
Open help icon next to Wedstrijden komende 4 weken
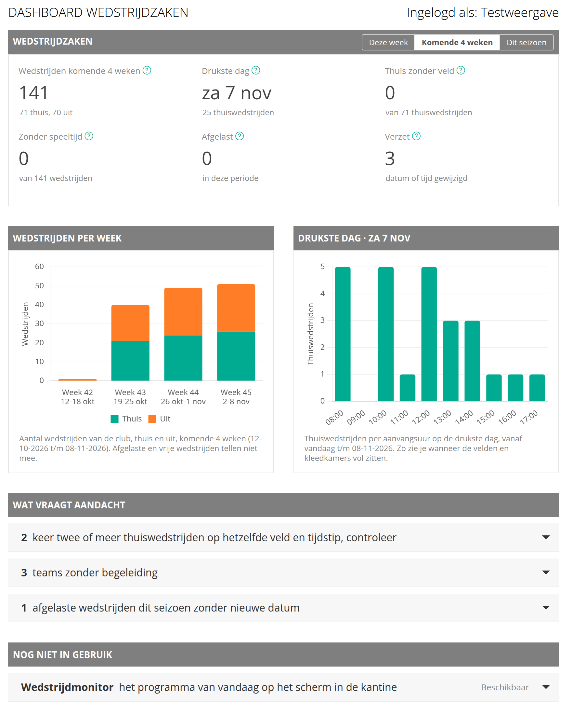click(147, 71)
